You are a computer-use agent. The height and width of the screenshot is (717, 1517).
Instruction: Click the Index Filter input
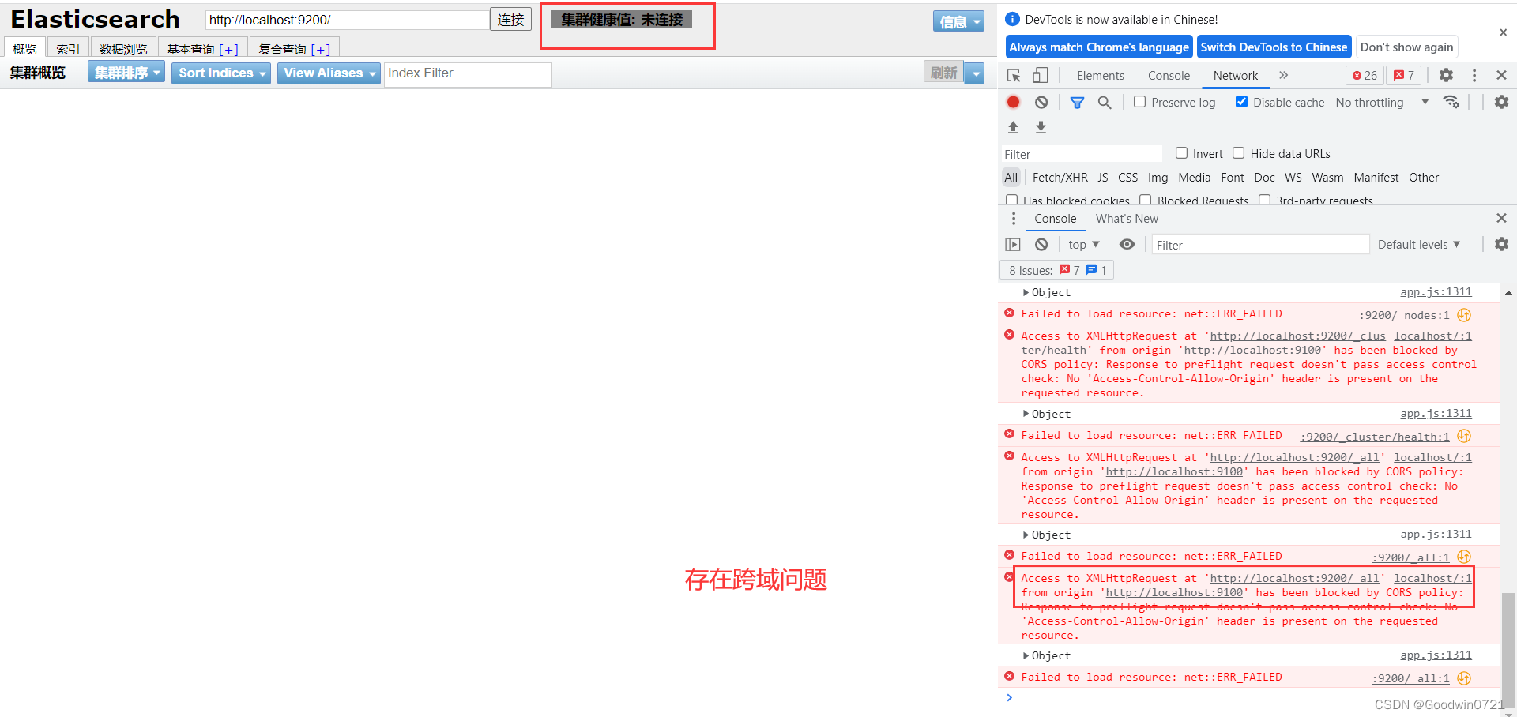pyautogui.click(x=468, y=73)
